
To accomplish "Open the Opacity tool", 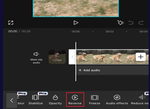I will point(55,100).
